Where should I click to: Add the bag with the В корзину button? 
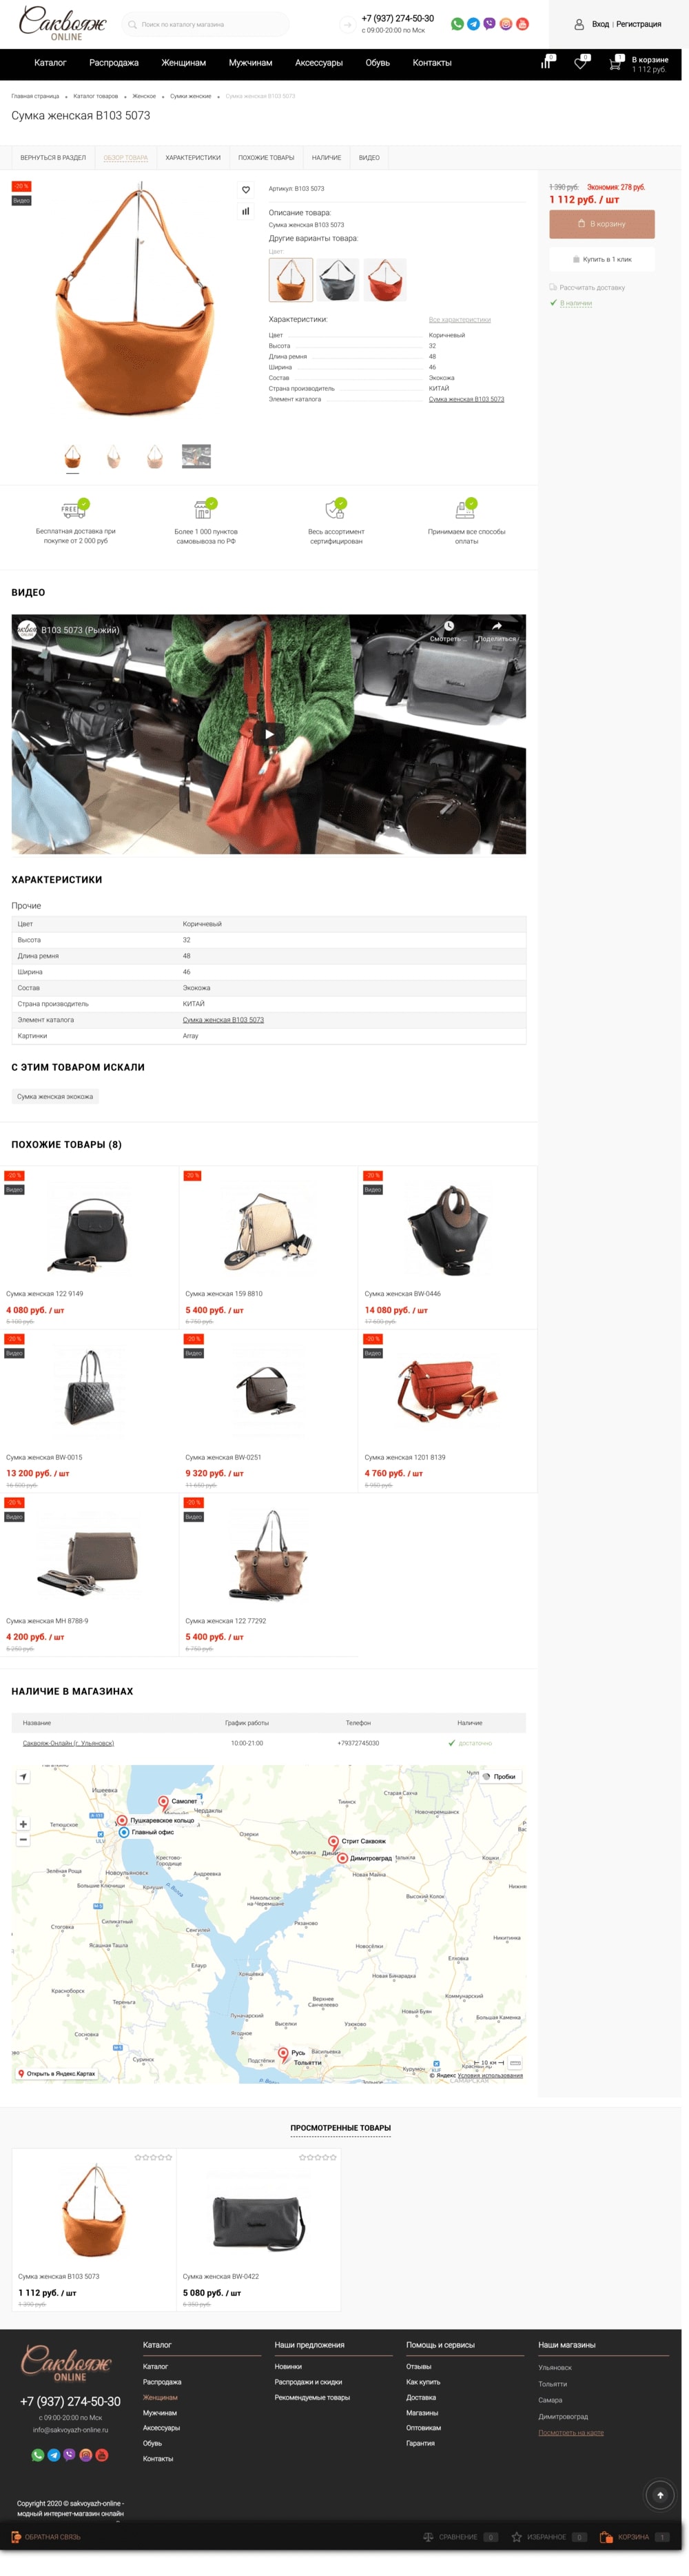[602, 224]
